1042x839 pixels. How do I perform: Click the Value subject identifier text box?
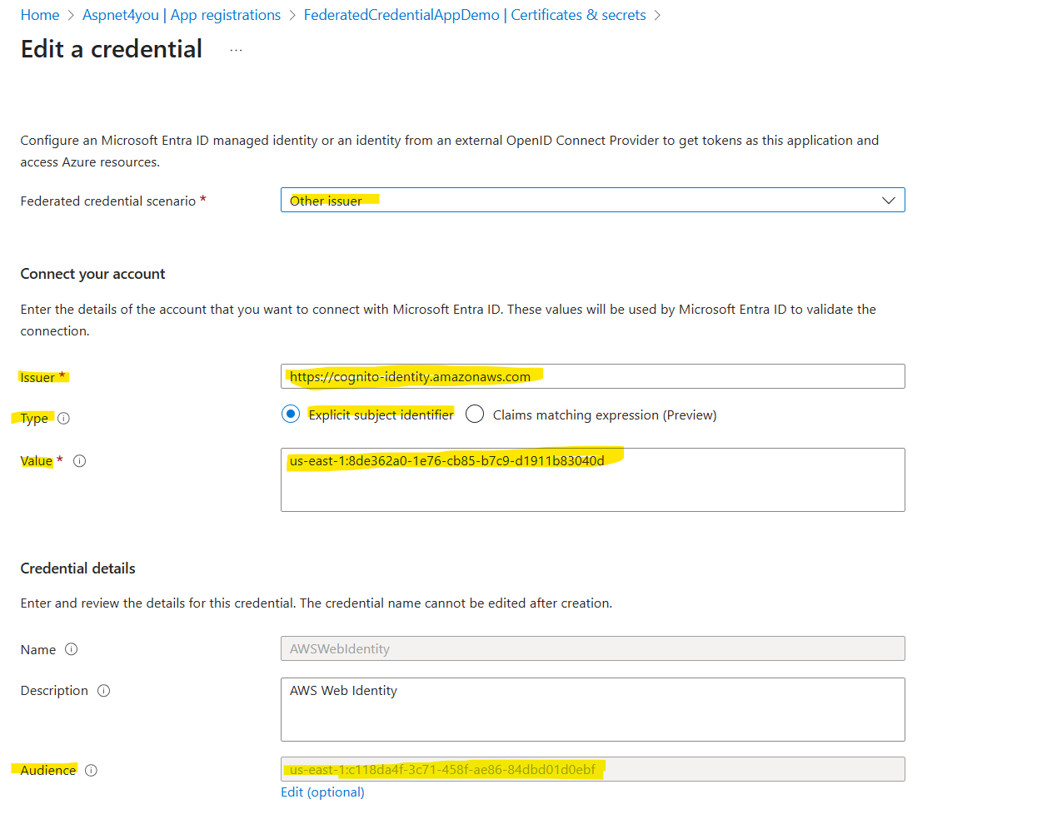pyautogui.click(x=592, y=479)
